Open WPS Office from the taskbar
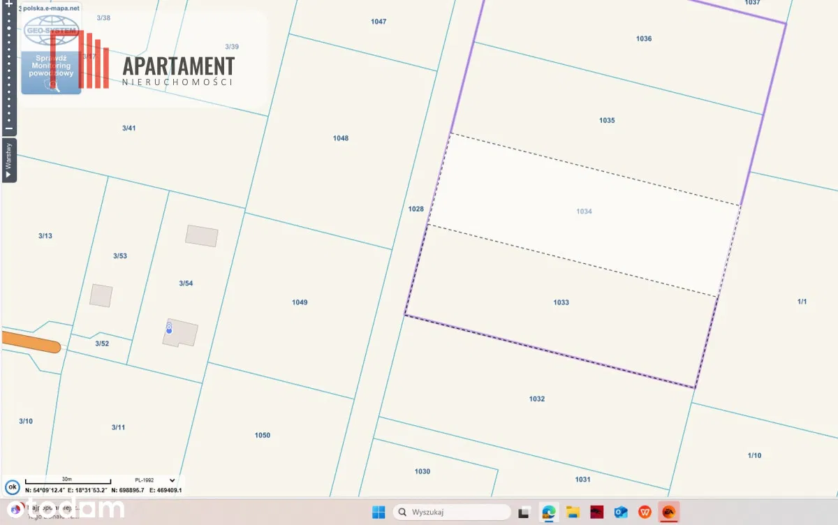The image size is (838, 525). (645, 512)
